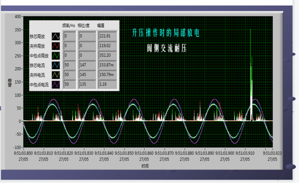Click the 升压操作时的局部放电 chart title text

coord(168,33)
